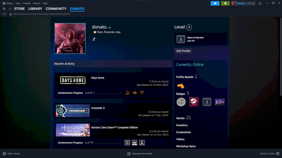This screenshot has height=158, width=282.
Task: Click the Add a Game plus icon
Action: click(x=4, y=153)
